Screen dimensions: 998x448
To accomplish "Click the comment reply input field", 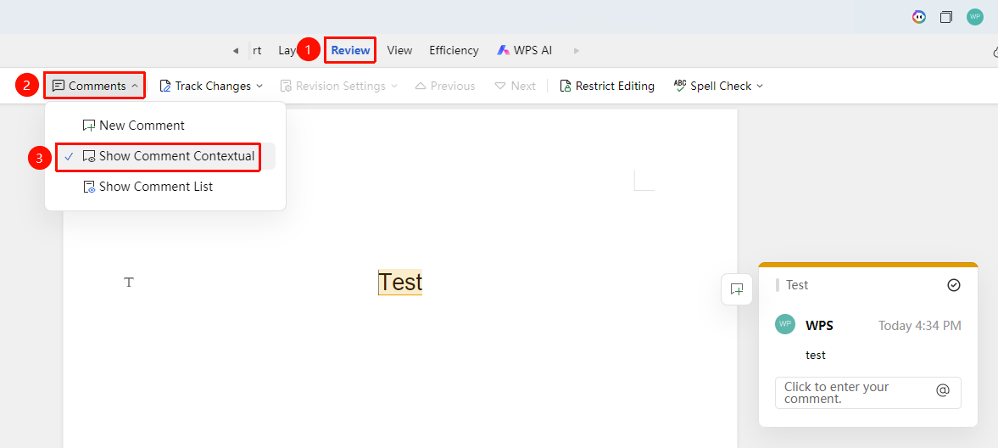I will (x=867, y=393).
